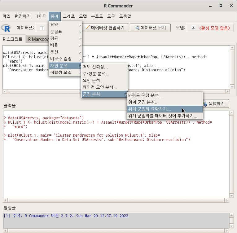Click script pane scroll-right arrow
The width and height of the screenshot is (237, 233).
pyautogui.click(x=227, y=91)
